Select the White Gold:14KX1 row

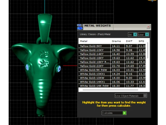click(x=112, y=82)
